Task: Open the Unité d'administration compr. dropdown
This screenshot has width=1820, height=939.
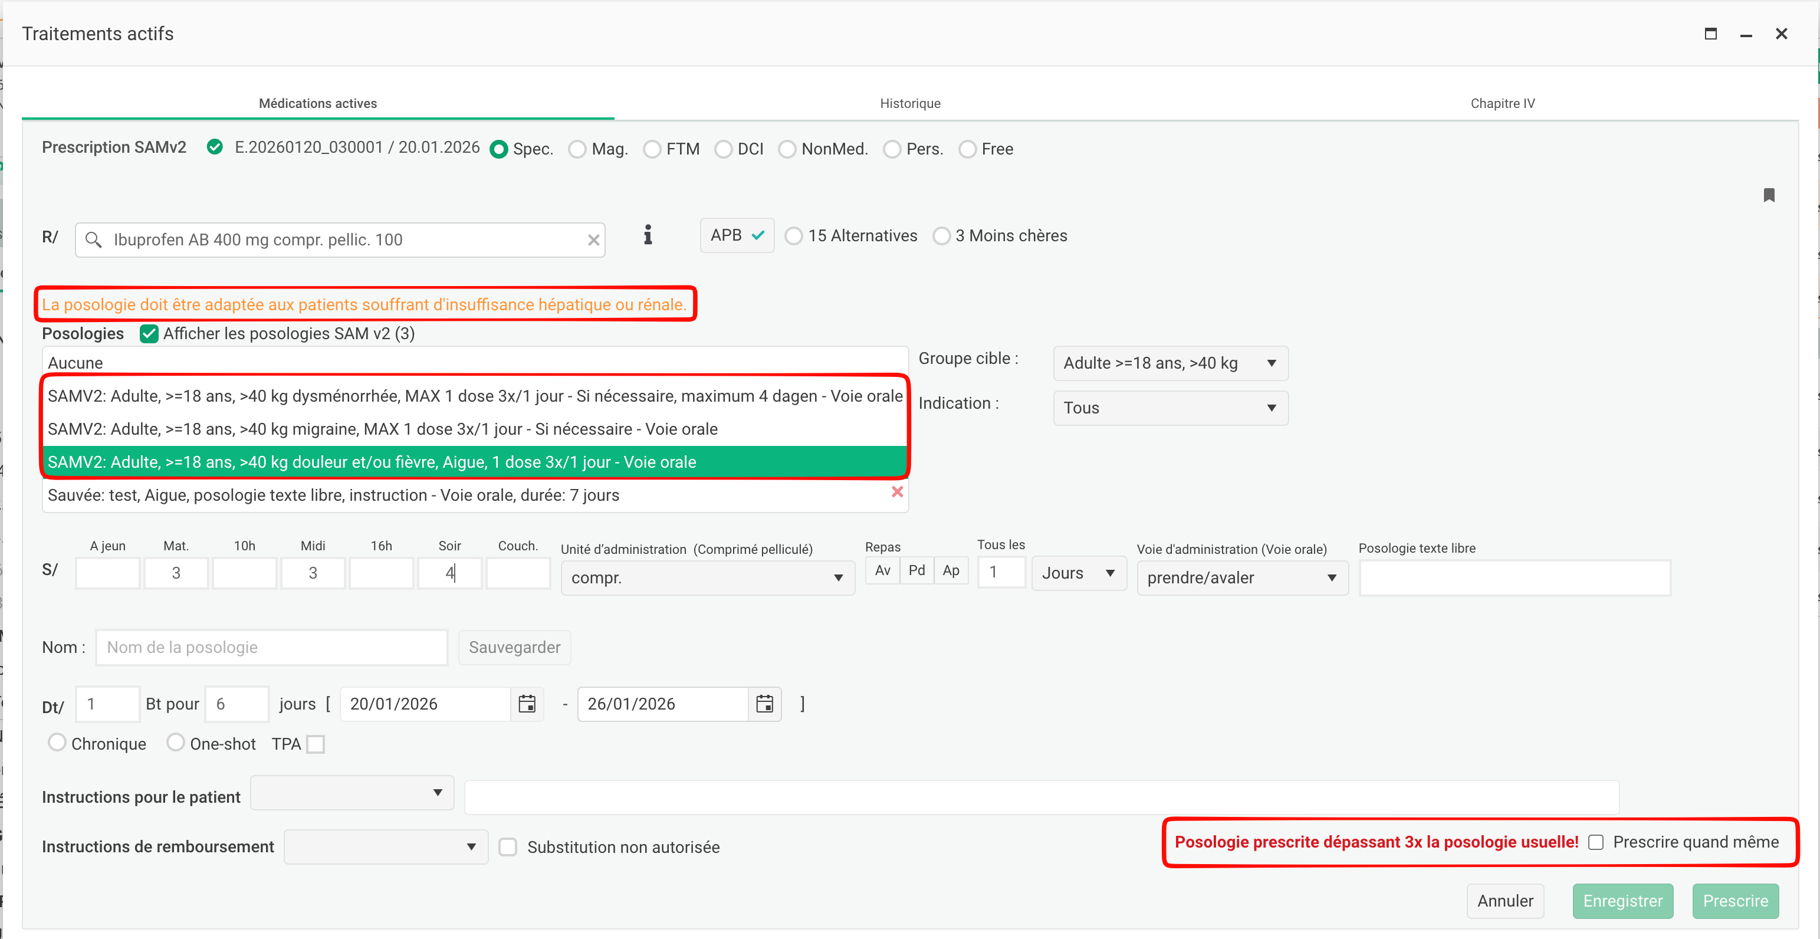Action: pyautogui.click(x=707, y=578)
